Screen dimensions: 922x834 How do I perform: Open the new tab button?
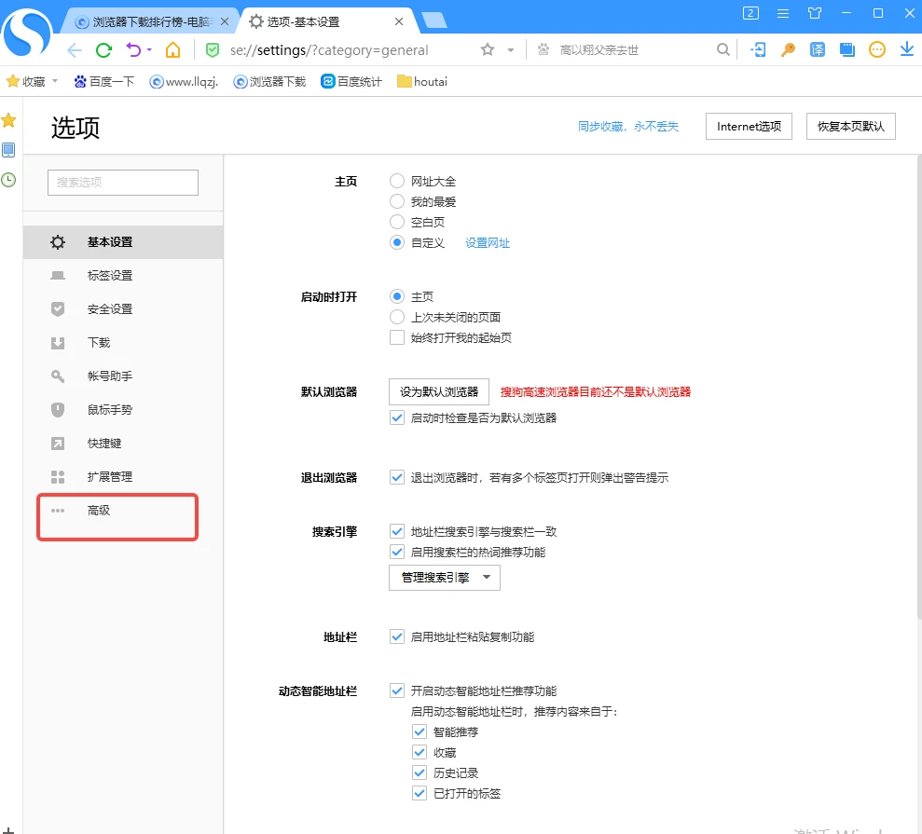tap(434, 21)
